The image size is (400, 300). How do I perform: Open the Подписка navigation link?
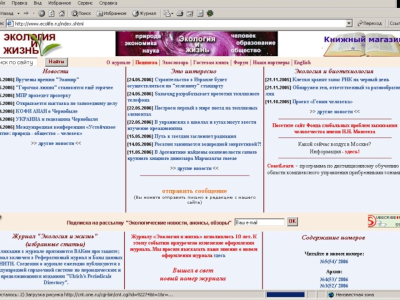coord(146,62)
